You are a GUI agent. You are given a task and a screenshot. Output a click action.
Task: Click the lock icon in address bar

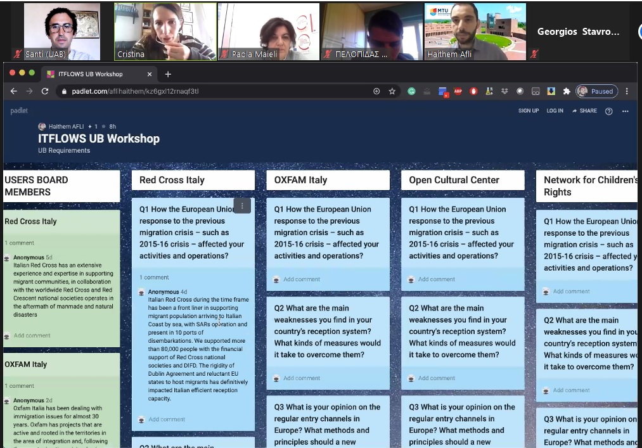(x=64, y=91)
